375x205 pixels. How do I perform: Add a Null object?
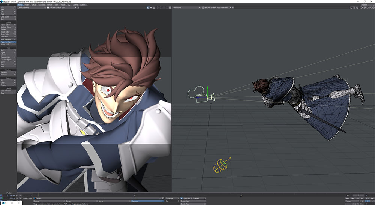pos(8,50)
